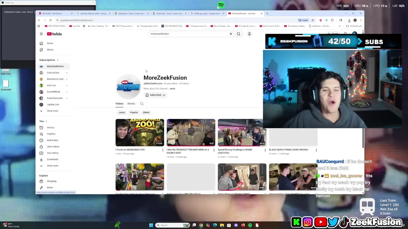The height and width of the screenshot is (229, 408).
Task: Open MoreZeekFusion in subscriptions list
Action: (x=54, y=66)
